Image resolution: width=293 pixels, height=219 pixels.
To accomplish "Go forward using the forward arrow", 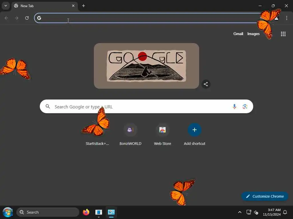I will pyautogui.click(x=17, y=18).
